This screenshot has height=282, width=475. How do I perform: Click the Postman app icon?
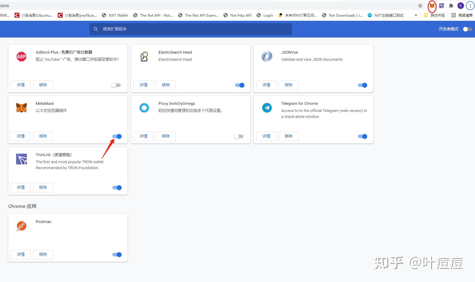[21, 226]
